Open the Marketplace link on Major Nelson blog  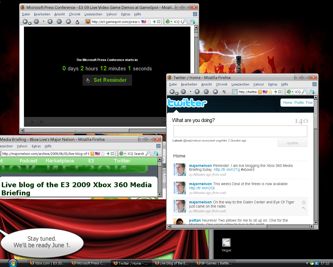(60, 161)
